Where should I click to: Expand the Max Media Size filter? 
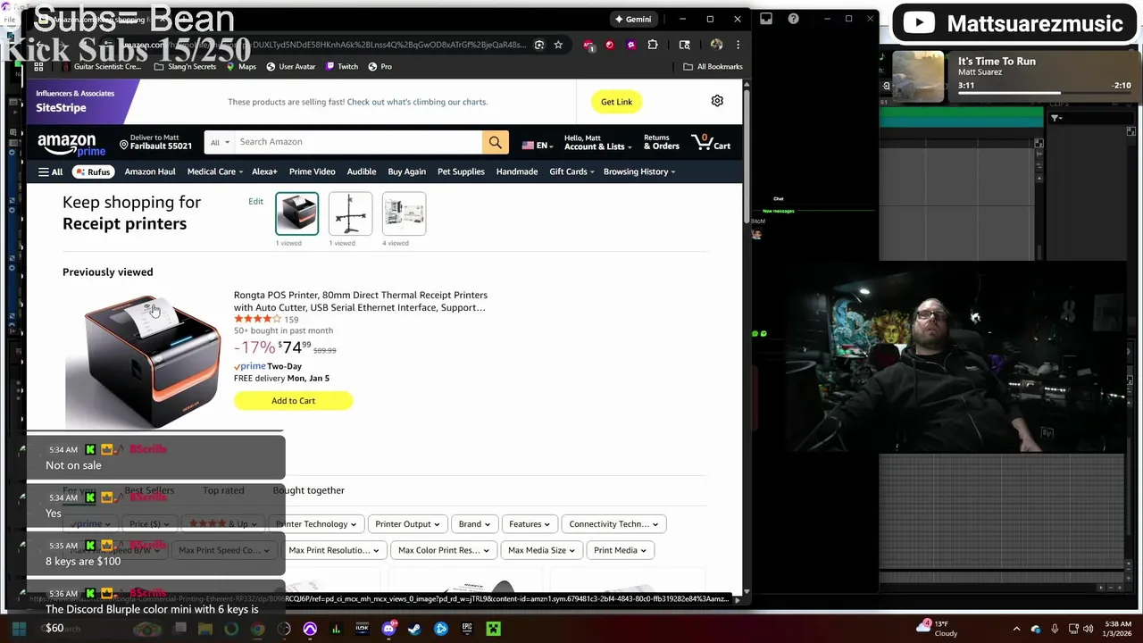point(540,550)
